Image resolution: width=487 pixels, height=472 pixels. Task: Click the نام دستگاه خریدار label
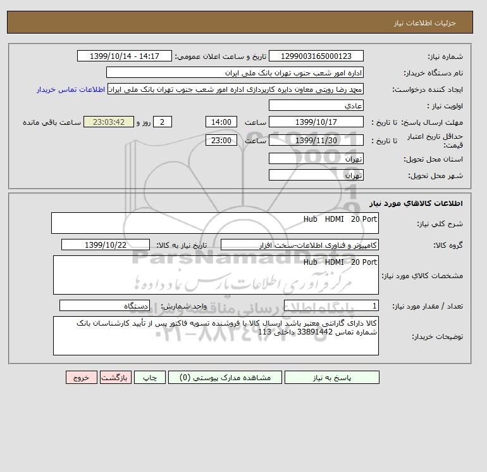[433, 73]
